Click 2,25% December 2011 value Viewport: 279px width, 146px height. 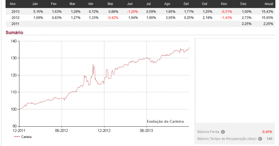click(x=247, y=24)
